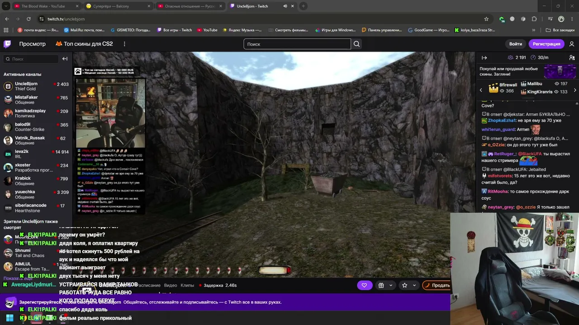Open the bookmarks apps grid icon
Screen dimensions: 579x325
coord(6,30)
